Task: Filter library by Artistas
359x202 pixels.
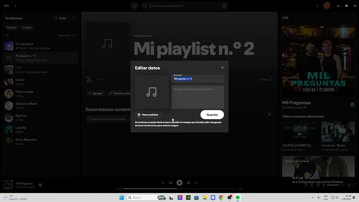Action: click(27, 27)
